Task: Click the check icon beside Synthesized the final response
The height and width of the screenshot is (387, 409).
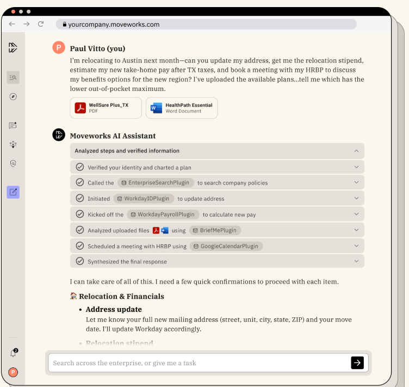Action: (x=80, y=261)
